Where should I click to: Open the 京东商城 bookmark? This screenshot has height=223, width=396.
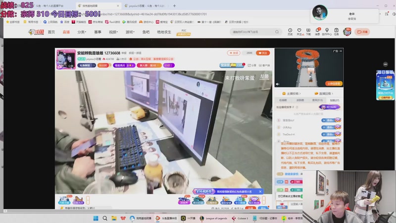click(x=95, y=22)
